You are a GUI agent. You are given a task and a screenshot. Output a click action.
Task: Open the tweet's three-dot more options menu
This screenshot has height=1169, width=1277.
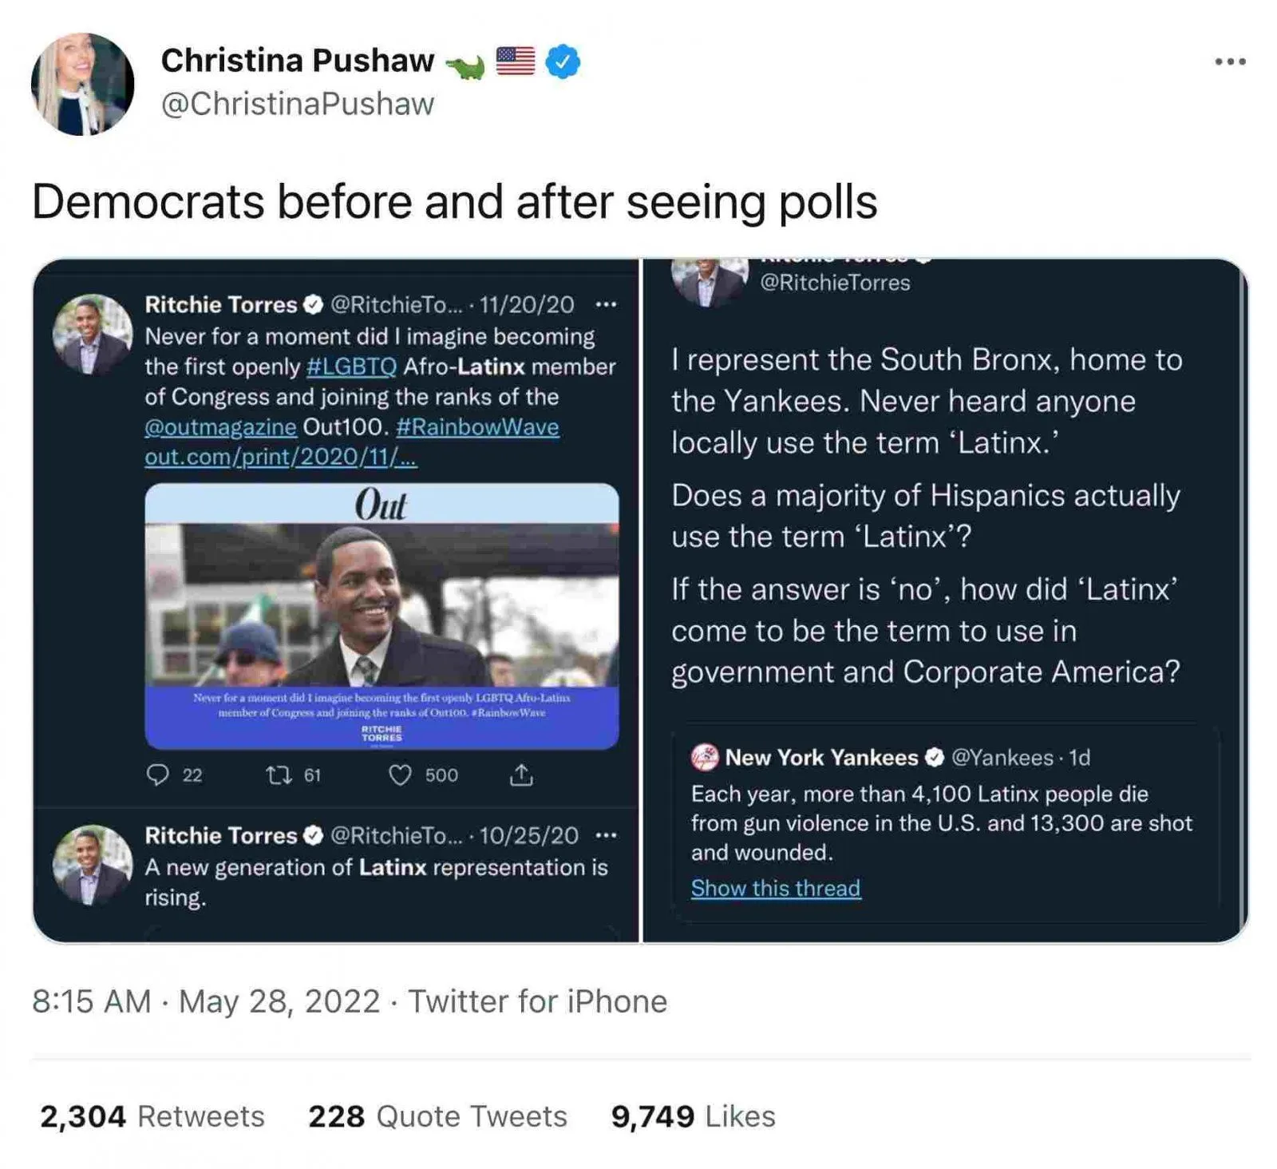(1230, 61)
